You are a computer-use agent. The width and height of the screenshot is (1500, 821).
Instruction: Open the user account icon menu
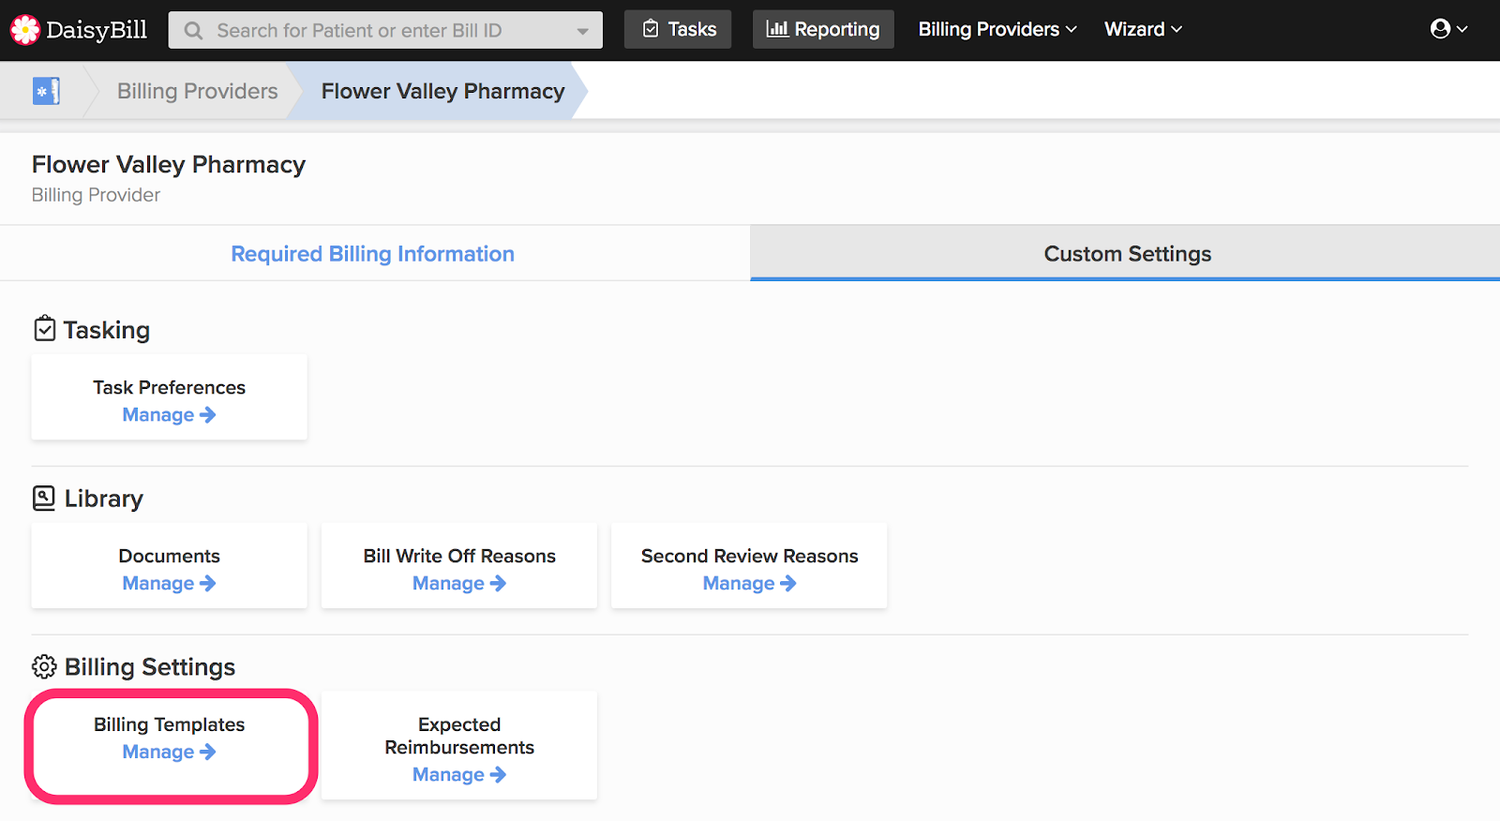pos(1448,29)
